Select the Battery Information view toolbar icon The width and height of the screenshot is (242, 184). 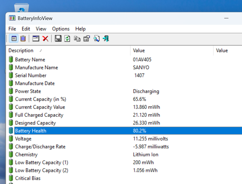click(14, 39)
